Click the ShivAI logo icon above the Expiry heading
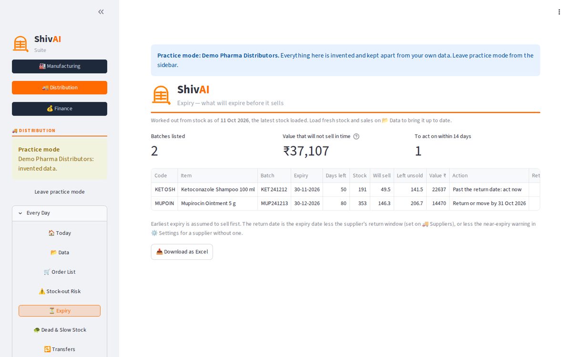572x357 pixels. (161, 95)
